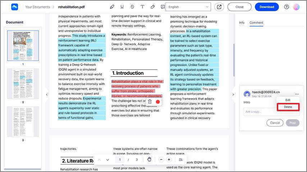Click the Post button

(293, 123)
